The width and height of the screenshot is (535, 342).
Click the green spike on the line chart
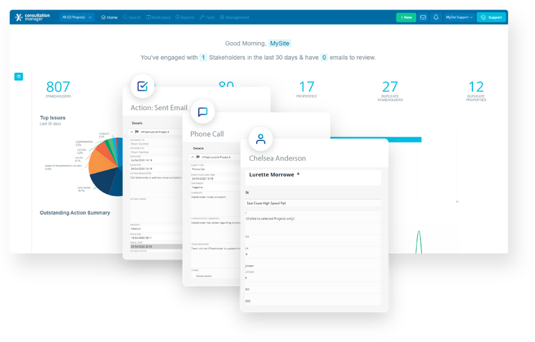[419, 242]
